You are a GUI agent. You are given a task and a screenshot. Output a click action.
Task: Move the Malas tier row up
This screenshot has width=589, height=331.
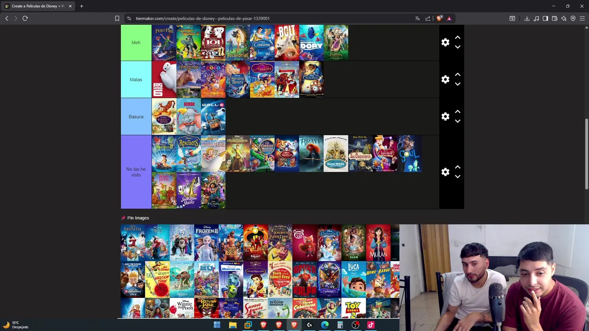coord(457,74)
